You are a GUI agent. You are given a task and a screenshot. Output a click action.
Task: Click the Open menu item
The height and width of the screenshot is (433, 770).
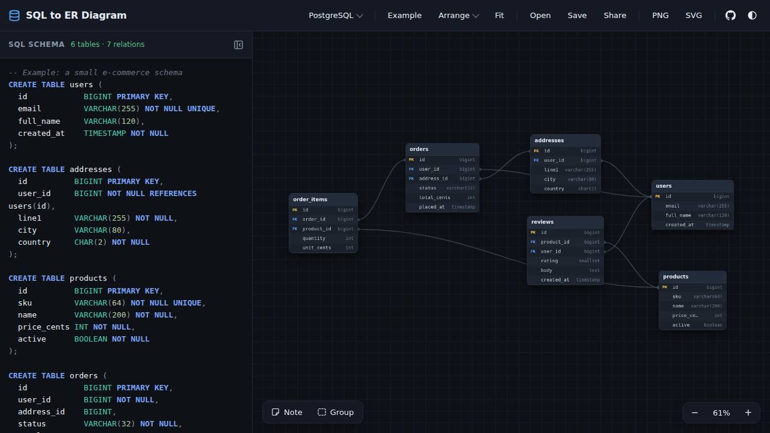tap(540, 16)
